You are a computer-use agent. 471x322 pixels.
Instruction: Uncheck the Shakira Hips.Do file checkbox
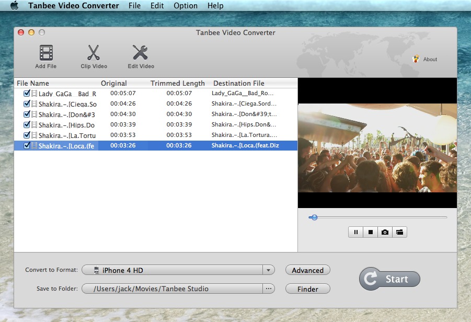tap(27, 124)
